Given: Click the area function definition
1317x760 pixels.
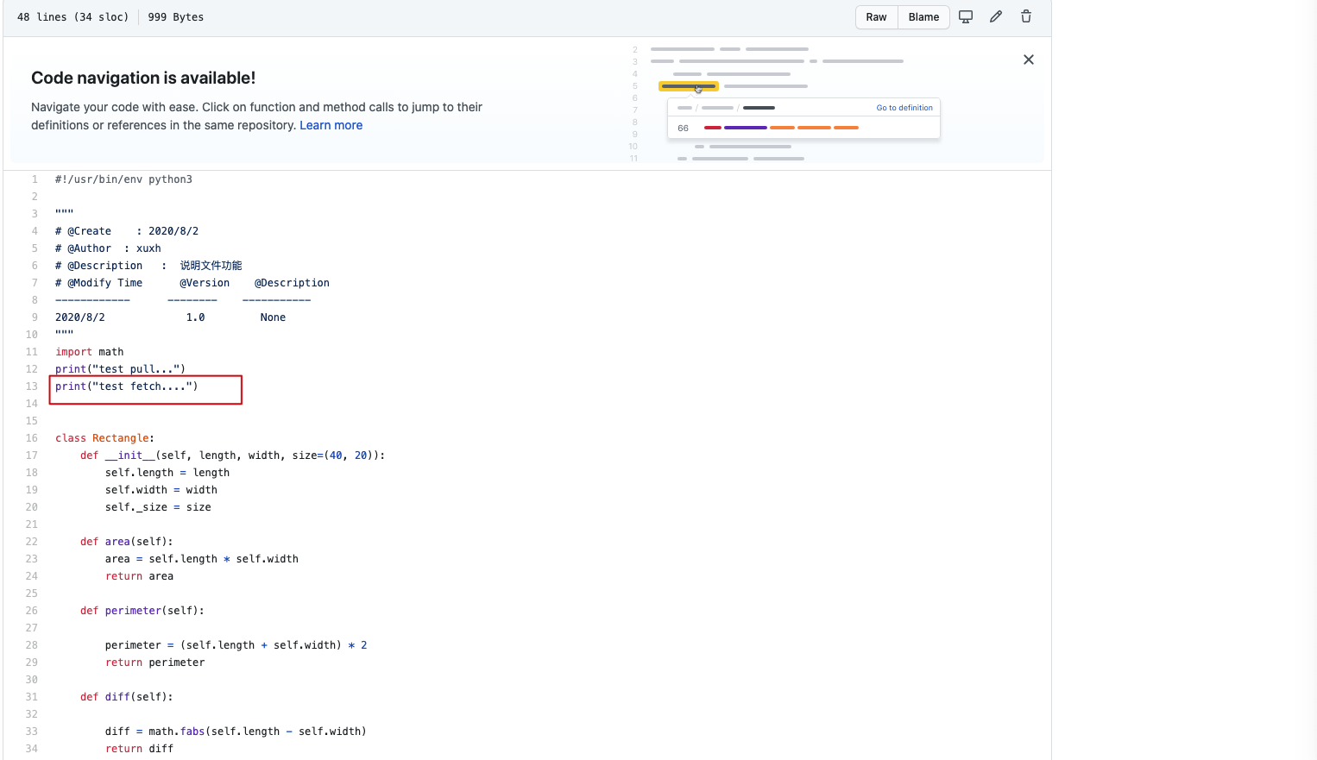Looking at the screenshot, I should [117, 542].
